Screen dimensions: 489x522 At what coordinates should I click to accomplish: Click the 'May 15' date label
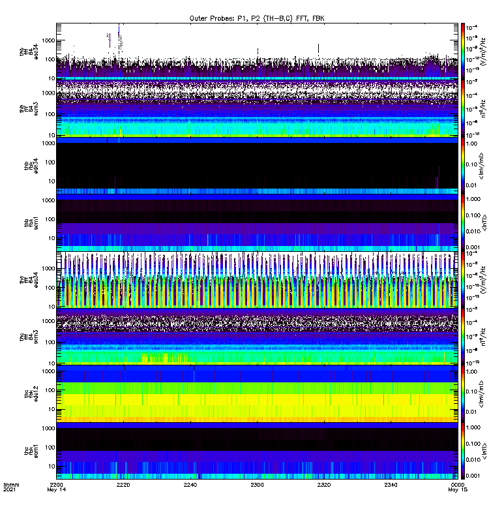tap(458, 490)
